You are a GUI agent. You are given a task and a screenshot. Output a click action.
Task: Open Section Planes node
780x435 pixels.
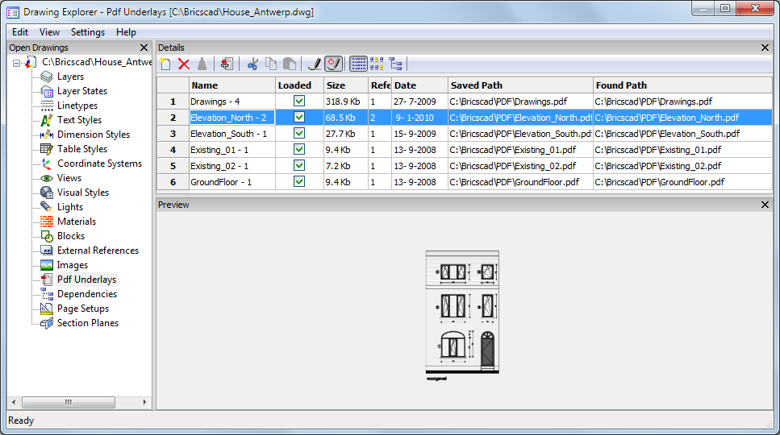(x=88, y=323)
